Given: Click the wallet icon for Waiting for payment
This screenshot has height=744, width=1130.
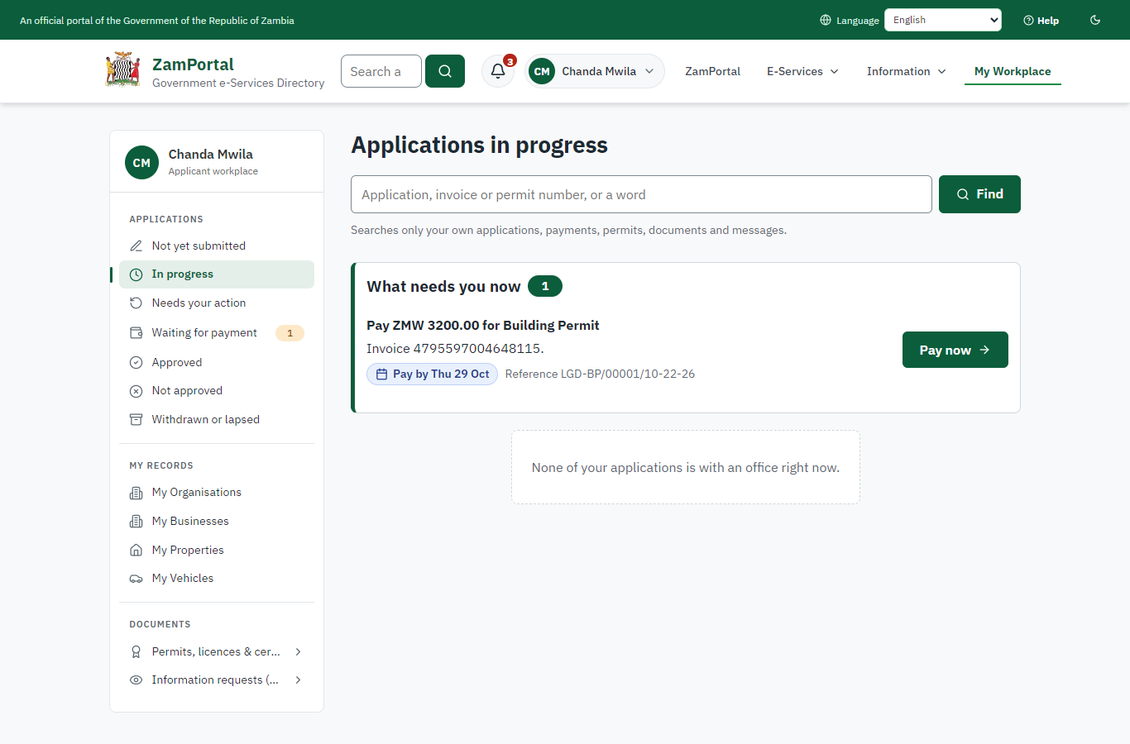Looking at the screenshot, I should point(136,333).
